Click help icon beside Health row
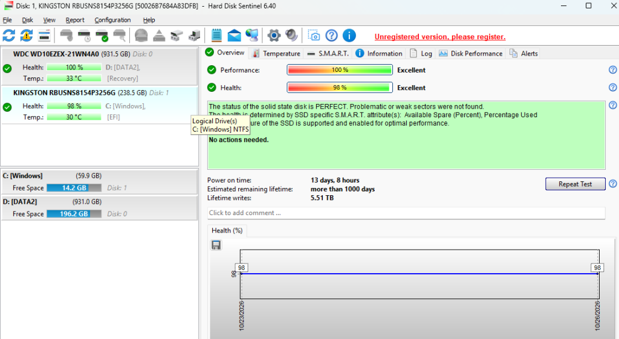Screen dimensions: 619x339 pos(613,88)
